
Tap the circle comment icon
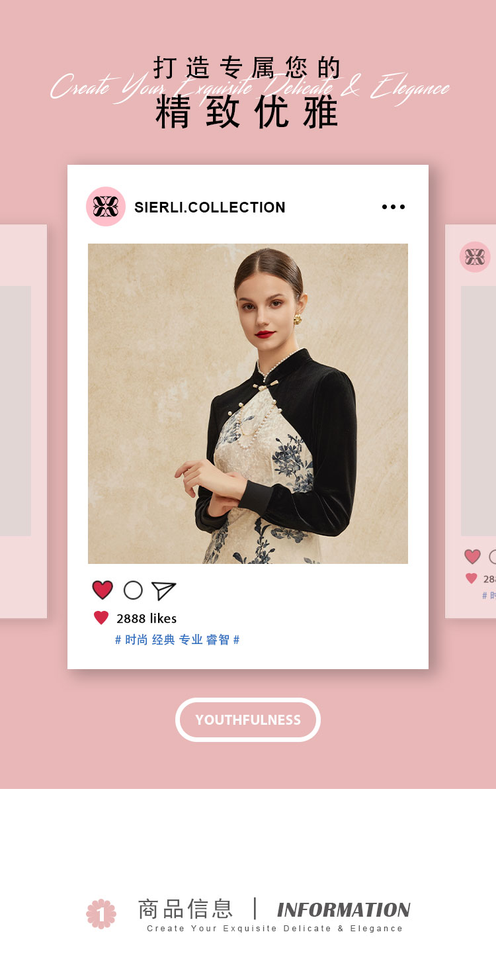[x=133, y=590]
